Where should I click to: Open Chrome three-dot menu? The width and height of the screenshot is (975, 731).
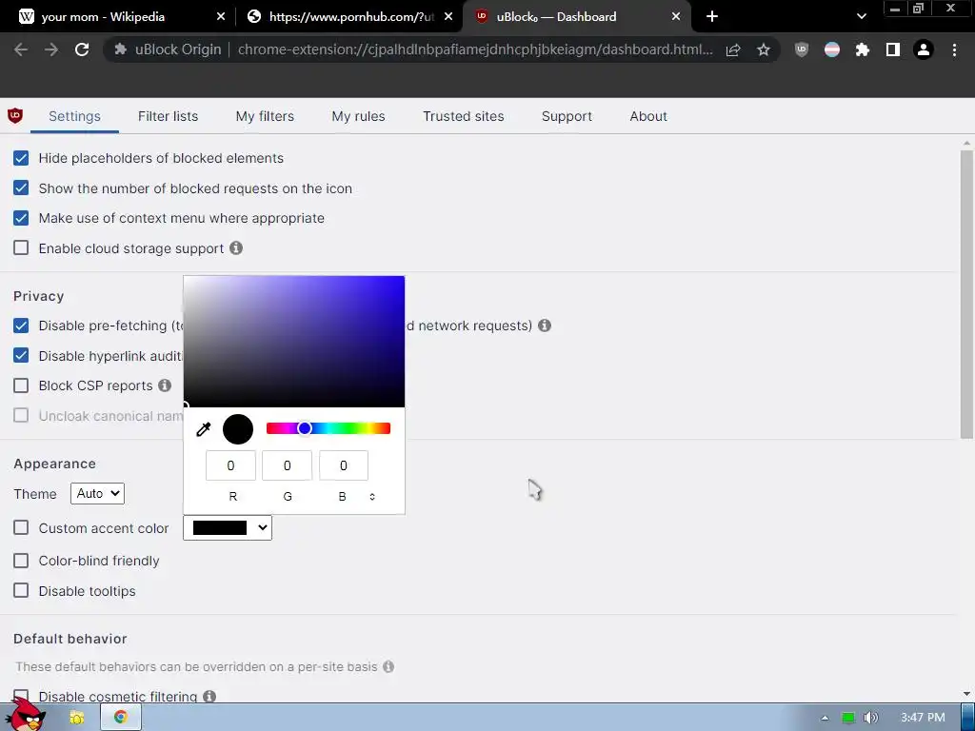pos(954,49)
